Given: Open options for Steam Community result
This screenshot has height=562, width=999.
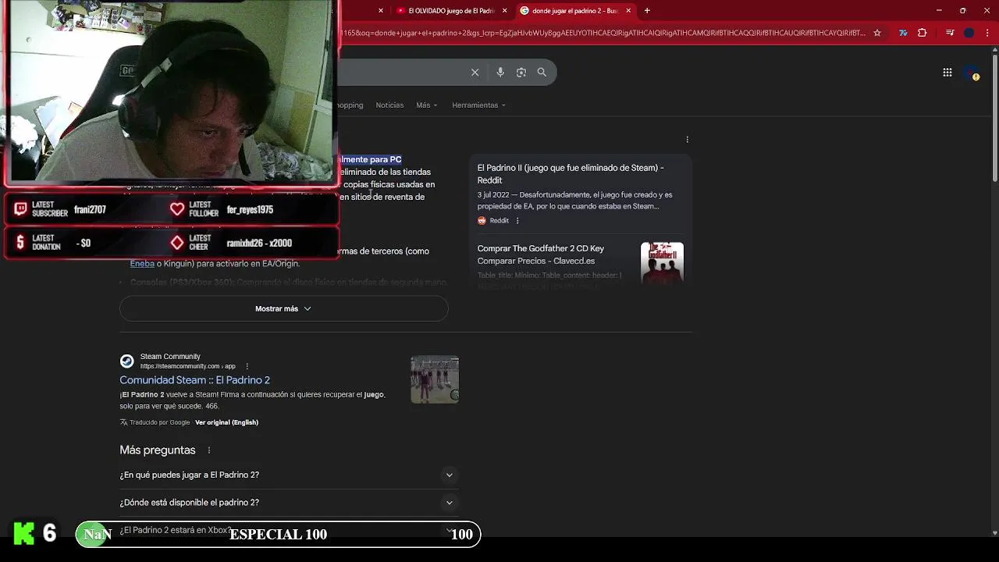Looking at the screenshot, I should pos(247,366).
